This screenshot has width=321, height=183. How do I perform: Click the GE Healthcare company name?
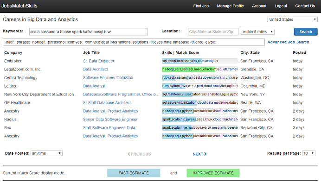(x=17, y=103)
